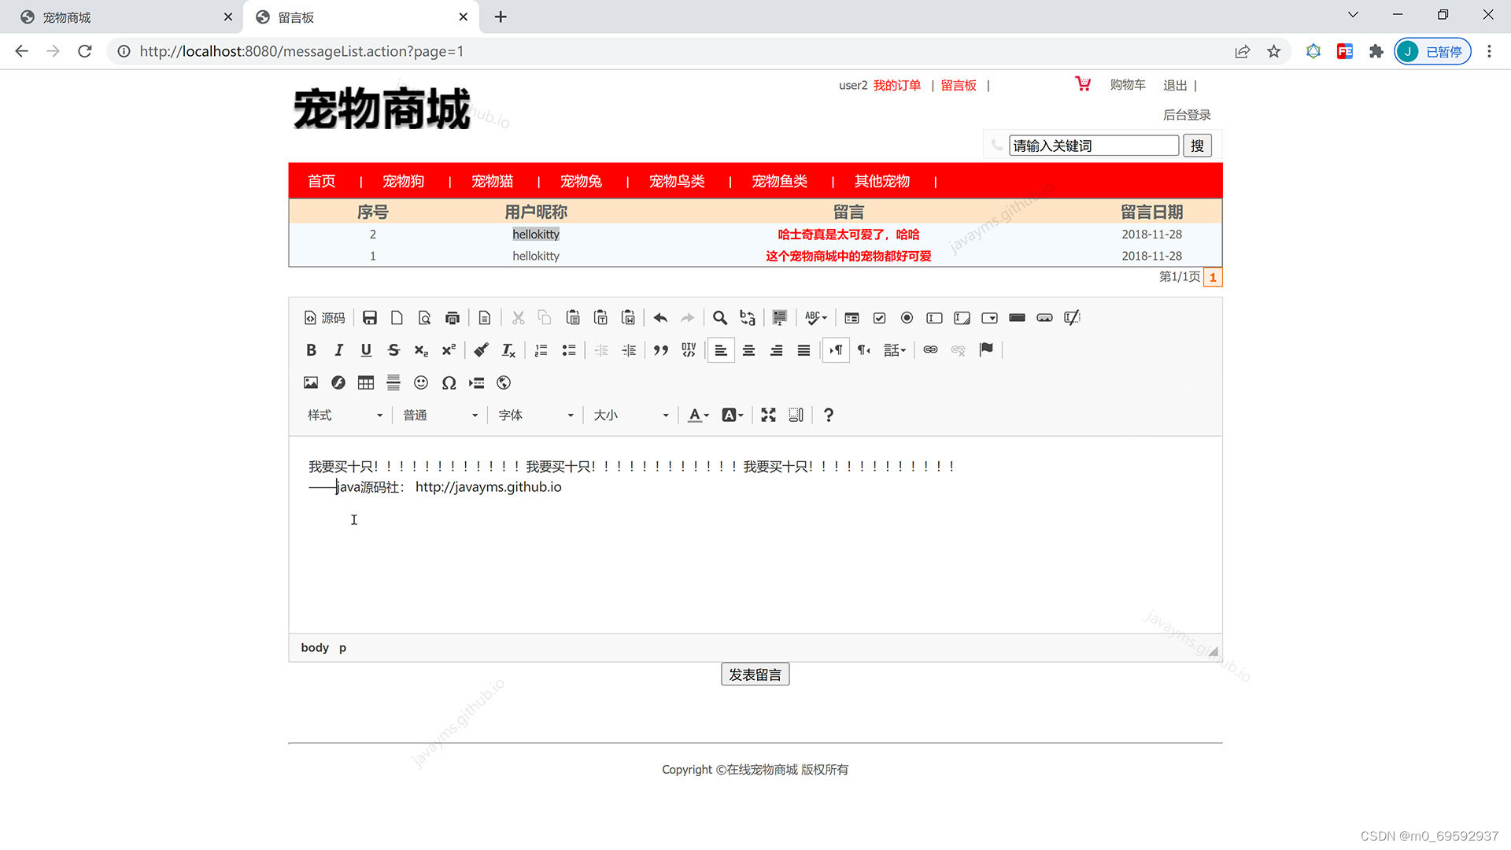This screenshot has width=1511, height=850.
Task: Toggle strikethrough formatting
Action: (393, 350)
